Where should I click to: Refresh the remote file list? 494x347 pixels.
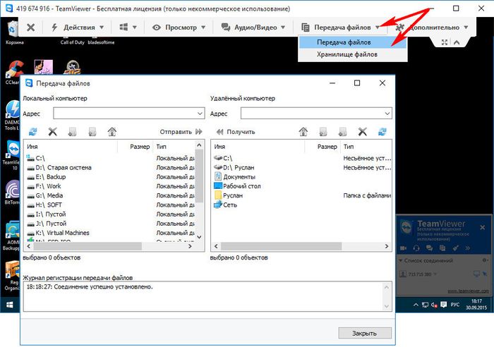pos(382,131)
